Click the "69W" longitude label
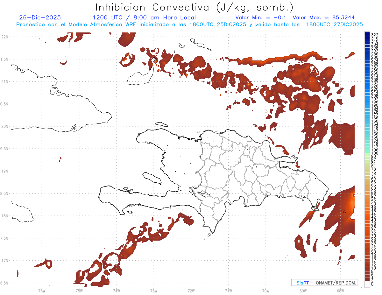 click(x=303, y=291)
